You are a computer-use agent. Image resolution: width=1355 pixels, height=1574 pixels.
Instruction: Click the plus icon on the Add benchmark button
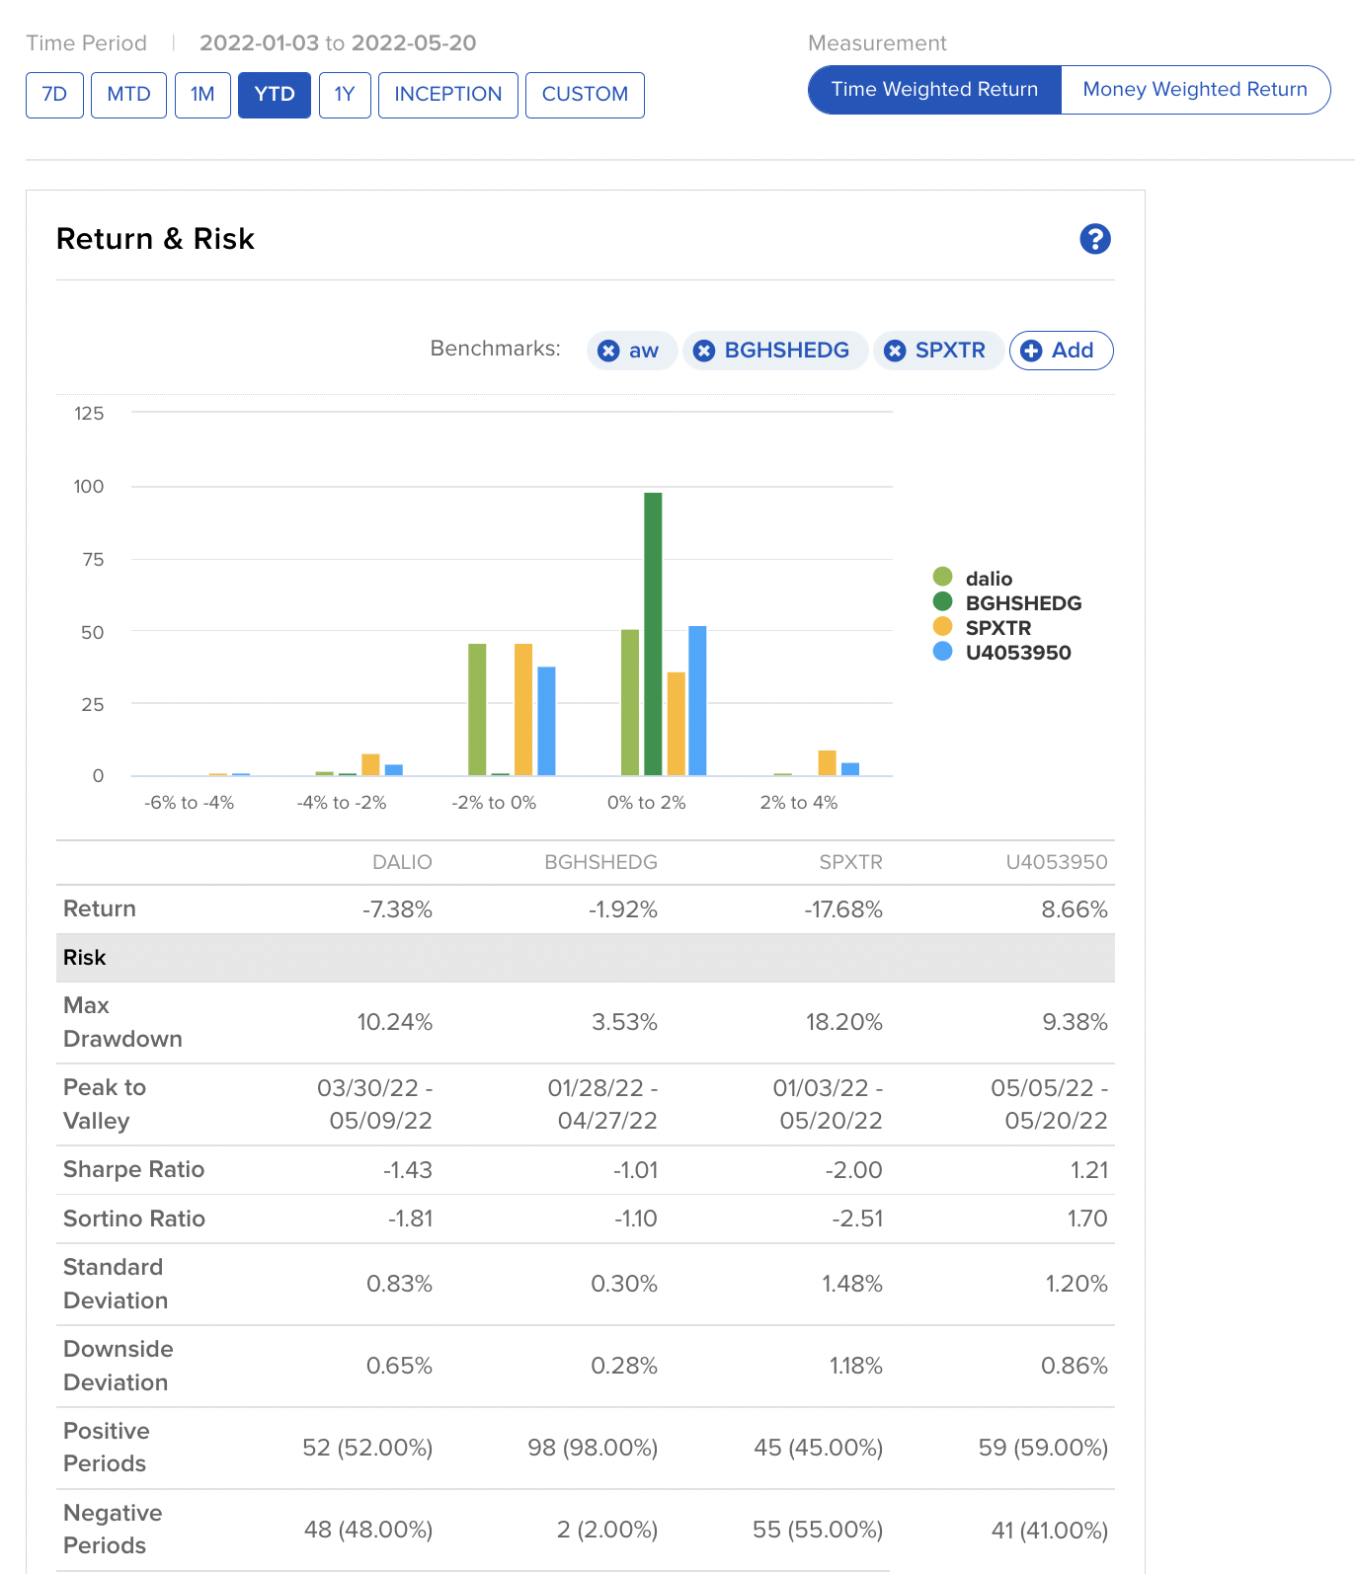point(1031,351)
